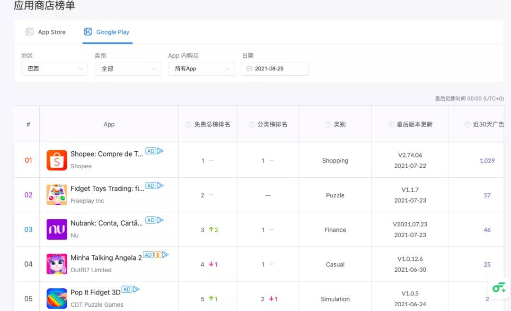Viewport: 511px width, 311px height.
Task: Open the 1,029 ad count for Shopee
Action: pyautogui.click(x=487, y=161)
